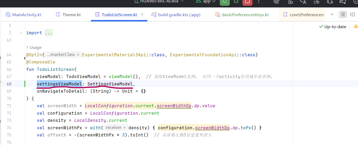Image resolution: width=358 pixels, height=146 pixels.
Task: Click the Debug bug icon
Action: pyautogui.click(x=236, y=1)
